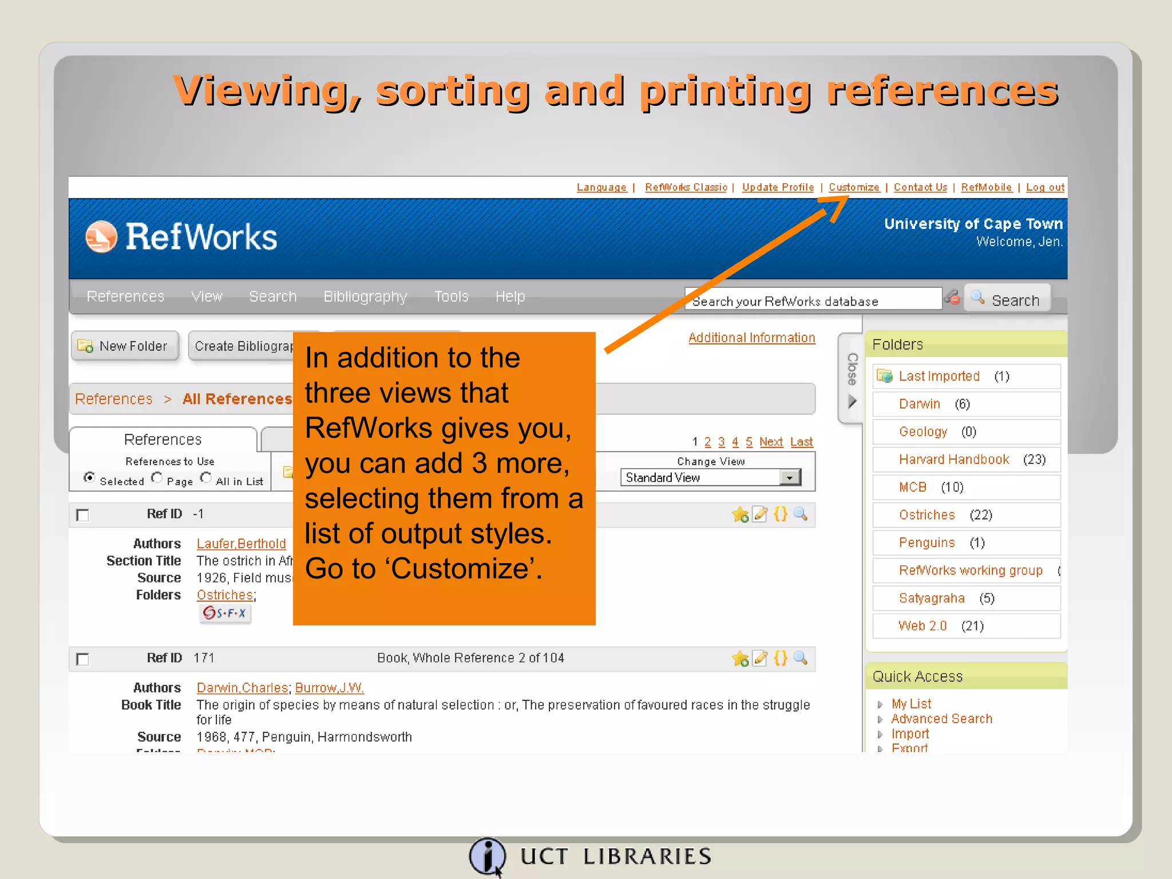Click author Darwin,Charles link
This screenshot has height=879, width=1172.
(242, 688)
